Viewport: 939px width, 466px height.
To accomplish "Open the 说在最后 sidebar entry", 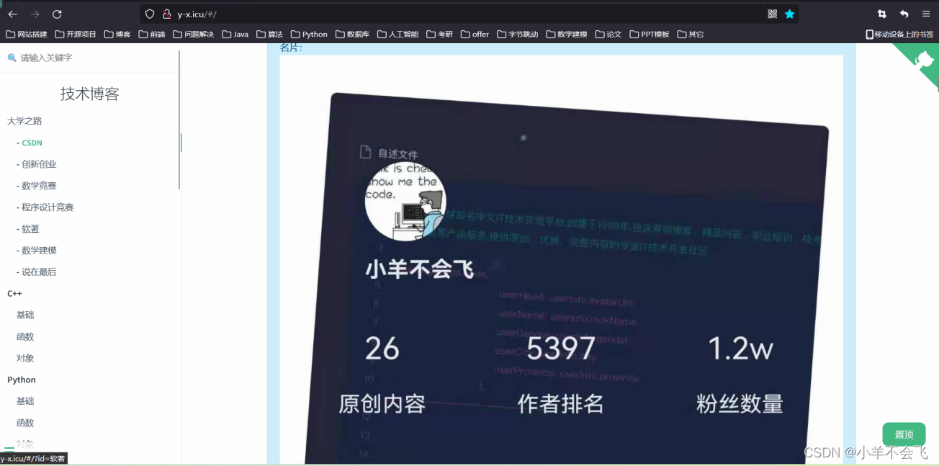I will click(39, 272).
